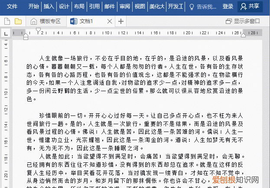Click the paragraph starting 人生就像一场旅行
The image size is (270, 188).
point(135,79)
